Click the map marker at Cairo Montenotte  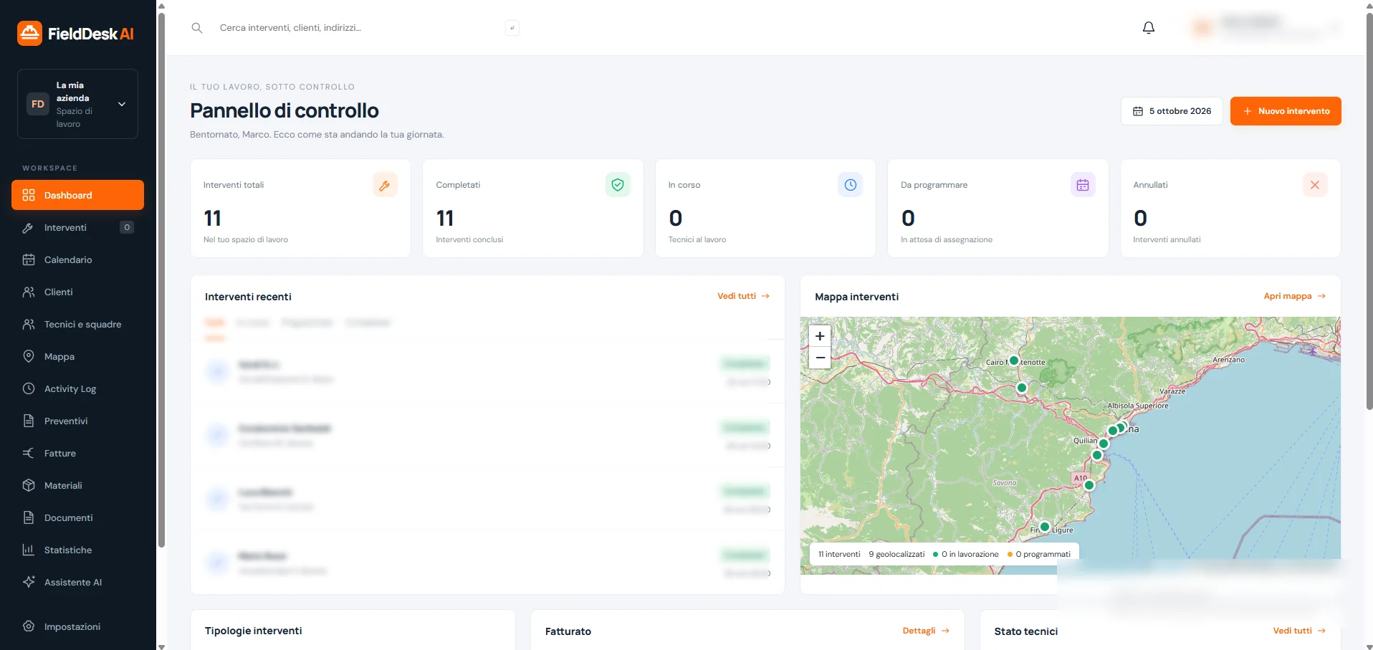coord(1013,360)
